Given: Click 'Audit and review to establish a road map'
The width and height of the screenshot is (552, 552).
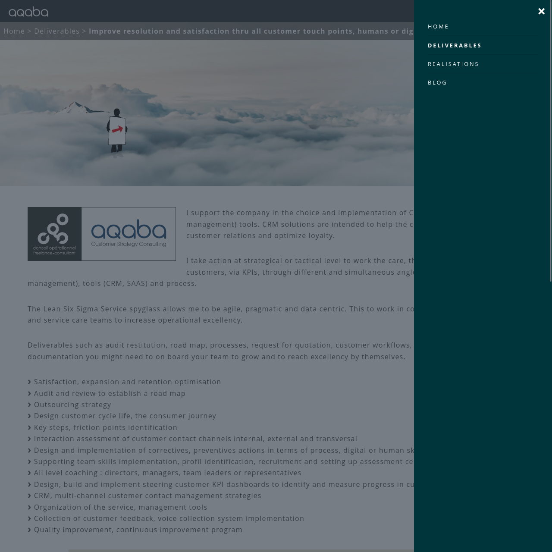Looking at the screenshot, I should [x=110, y=393].
